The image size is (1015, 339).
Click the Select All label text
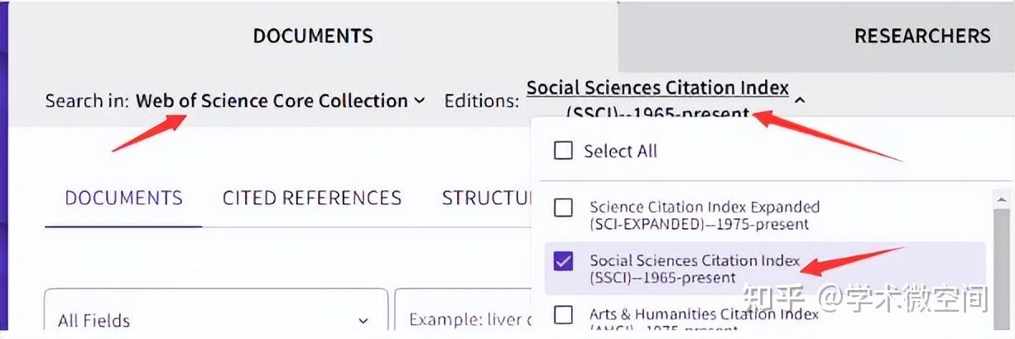tap(620, 151)
